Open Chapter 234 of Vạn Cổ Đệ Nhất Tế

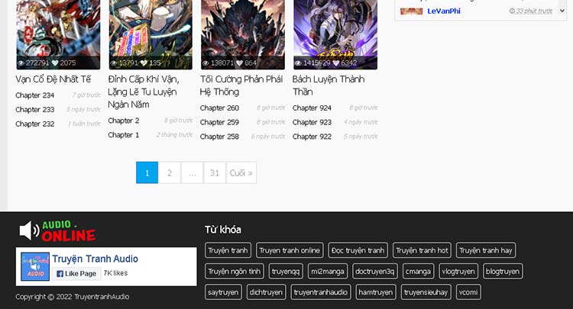click(x=34, y=95)
